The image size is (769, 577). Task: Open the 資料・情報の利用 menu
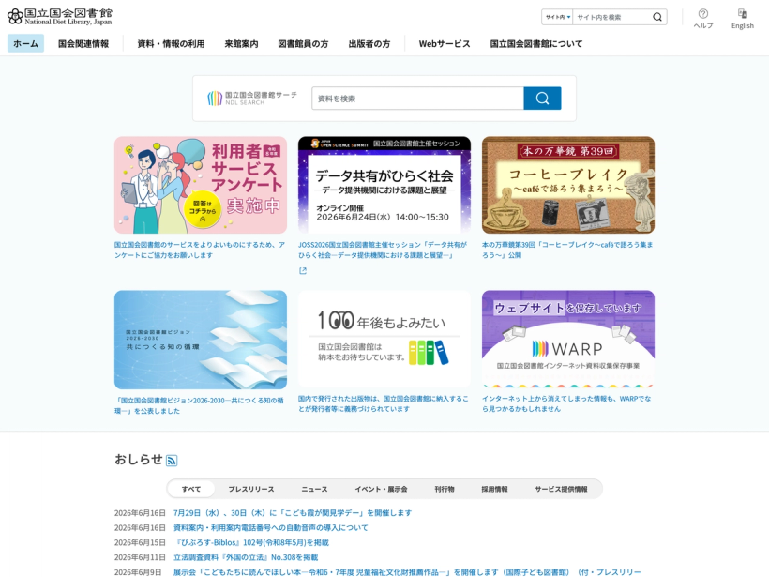coord(171,44)
